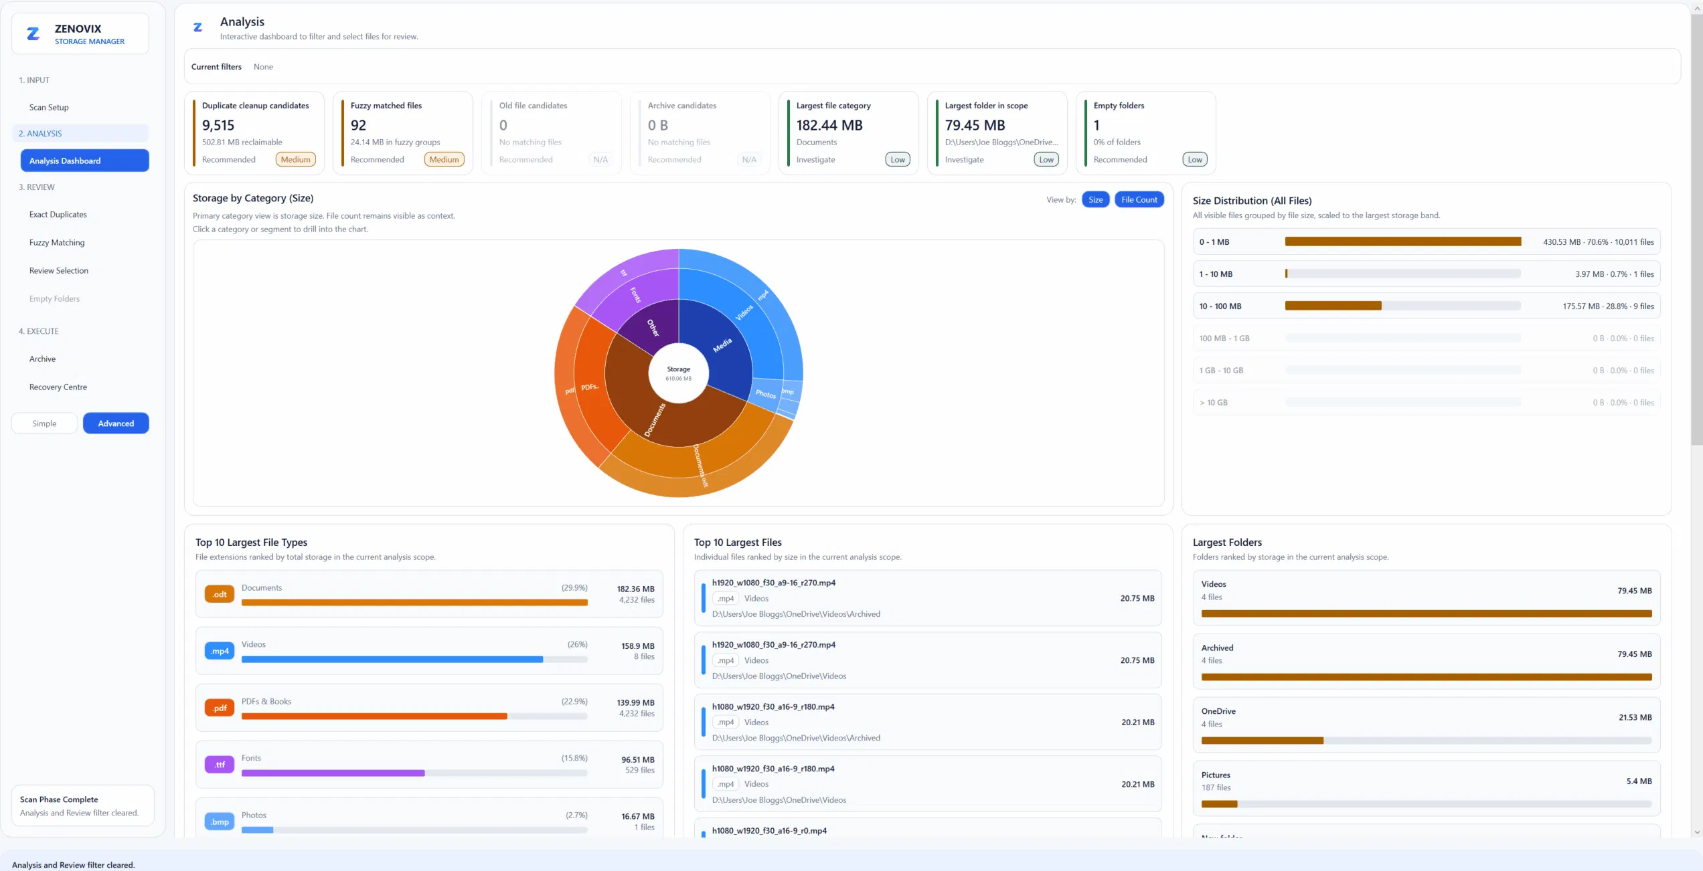This screenshot has width=1703, height=871.
Task: Go to Fuzzy Matching review
Action: pyautogui.click(x=57, y=243)
